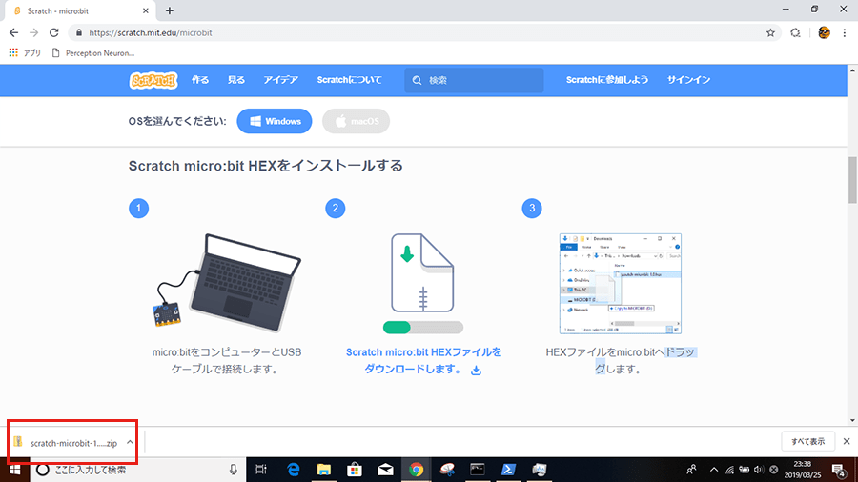
Task: Open the Perception Neuron bookmark
Action: 93,53
